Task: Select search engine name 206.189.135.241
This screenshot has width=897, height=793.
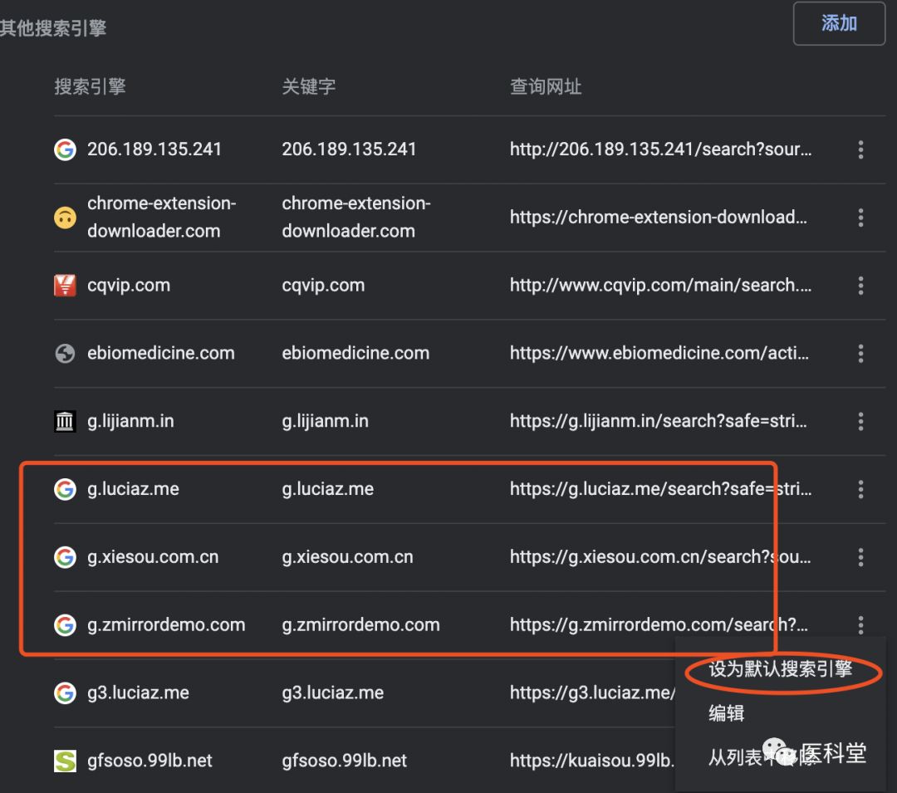Action: click(x=154, y=149)
